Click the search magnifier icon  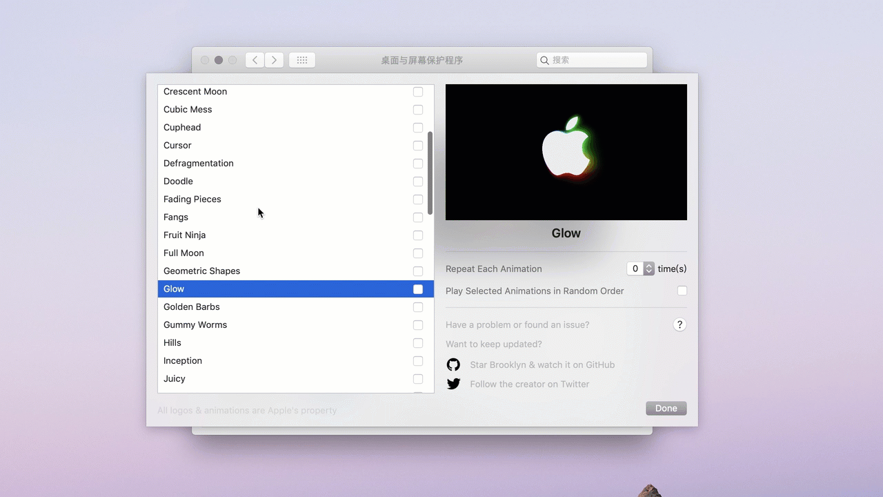[x=544, y=60]
